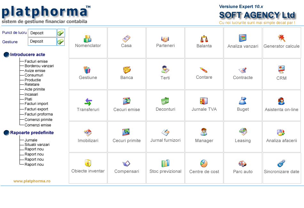Open the Nomenclator module icon
This screenshot has width=304, height=208.
[x=88, y=39]
